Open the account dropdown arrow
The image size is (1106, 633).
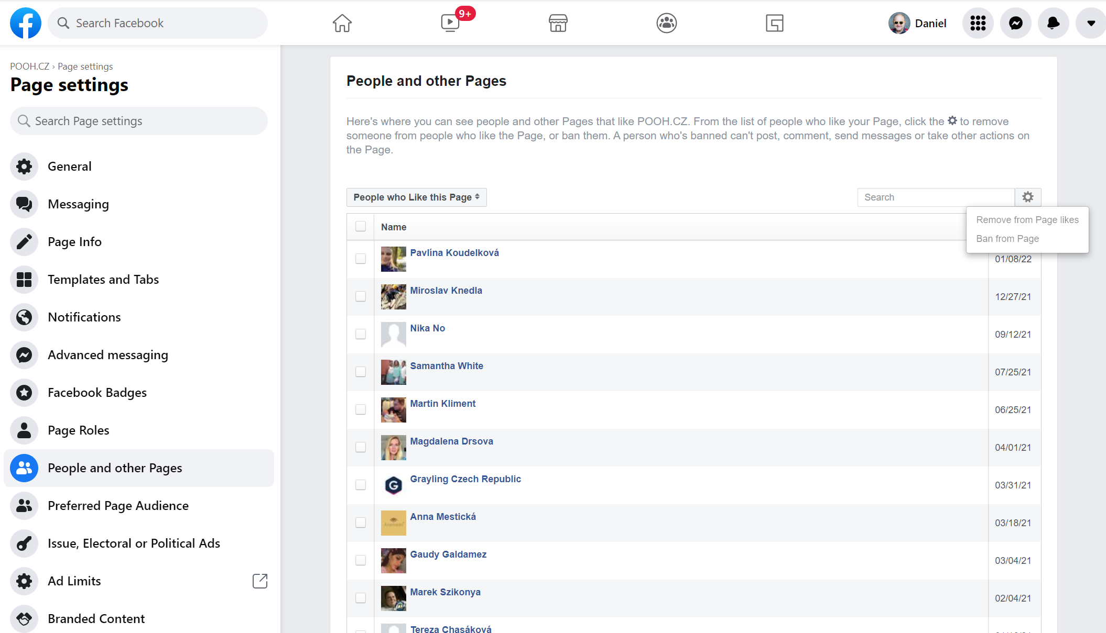(1091, 23)
